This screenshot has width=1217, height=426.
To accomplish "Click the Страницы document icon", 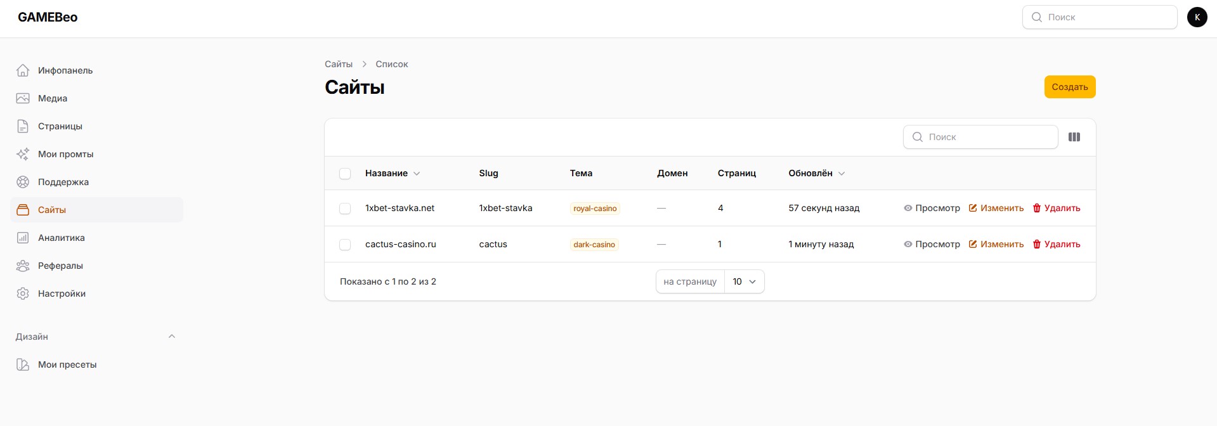I will coord(23,126).
